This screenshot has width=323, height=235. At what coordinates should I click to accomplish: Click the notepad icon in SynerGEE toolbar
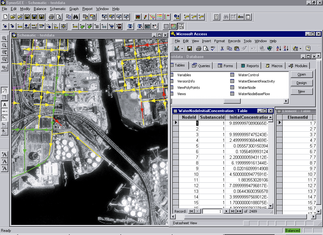248,17
